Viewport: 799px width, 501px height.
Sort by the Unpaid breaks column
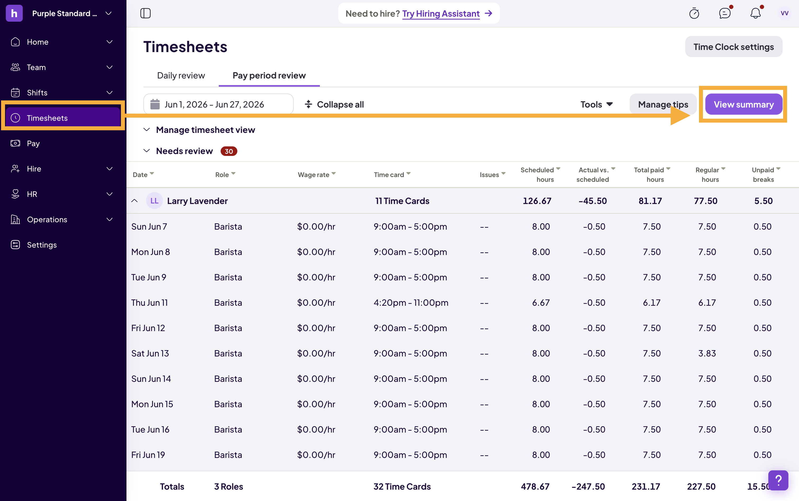click(x=766, y=175)
